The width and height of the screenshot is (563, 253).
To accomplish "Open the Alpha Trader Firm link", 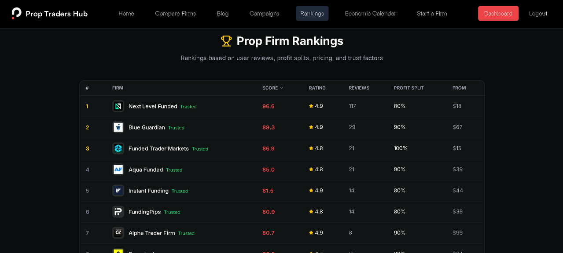I will tap(152, 233).
